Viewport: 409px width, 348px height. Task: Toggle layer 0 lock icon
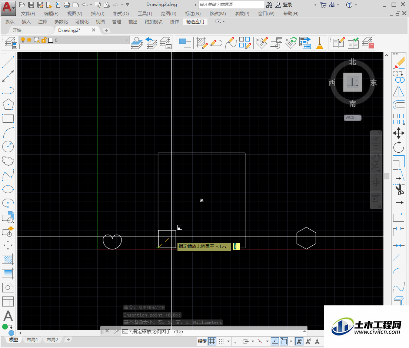tap(44, 40)
